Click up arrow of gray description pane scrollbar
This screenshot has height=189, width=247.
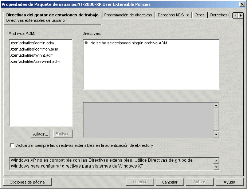[216, 105]
